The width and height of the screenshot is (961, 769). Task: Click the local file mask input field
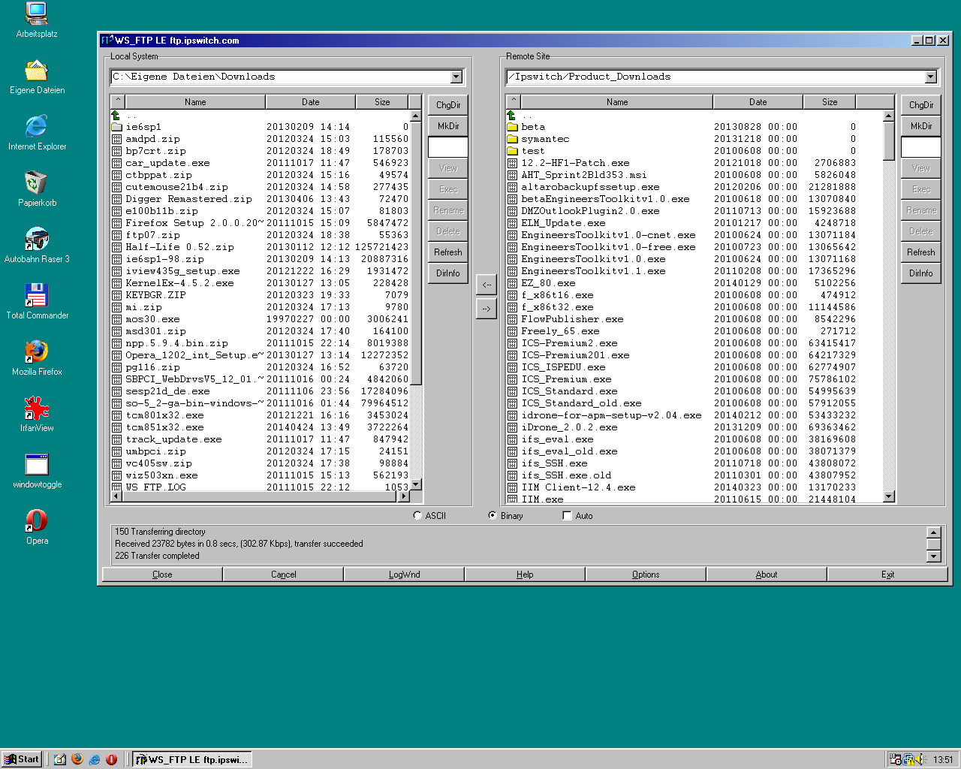pyautogui.click(x=448, y=147)
